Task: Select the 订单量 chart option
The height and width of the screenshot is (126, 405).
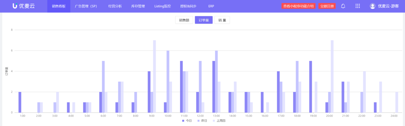Action: (x=204, y=20)
